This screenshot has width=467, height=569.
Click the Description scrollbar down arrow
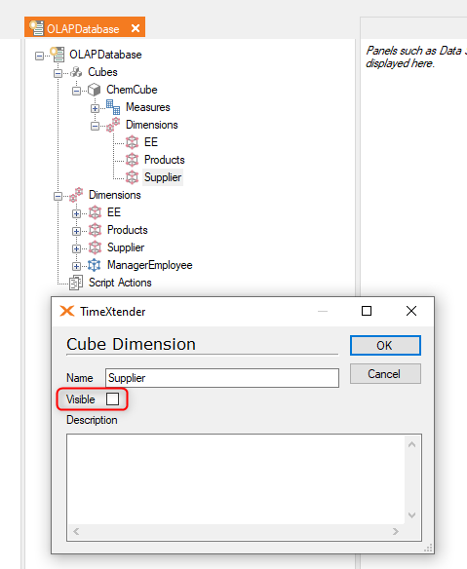pos(411,515)
